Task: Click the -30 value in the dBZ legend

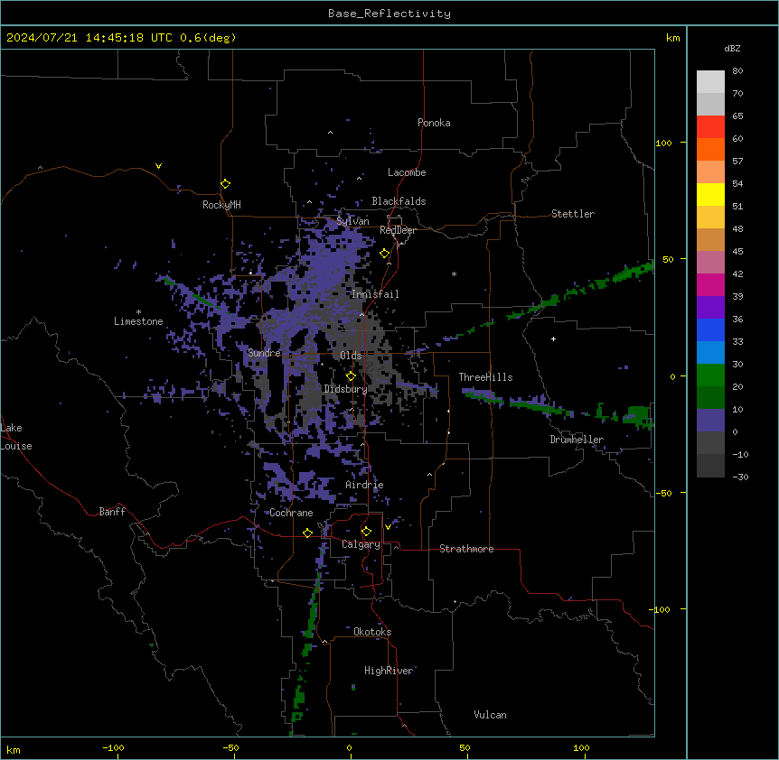Action: 740,477
